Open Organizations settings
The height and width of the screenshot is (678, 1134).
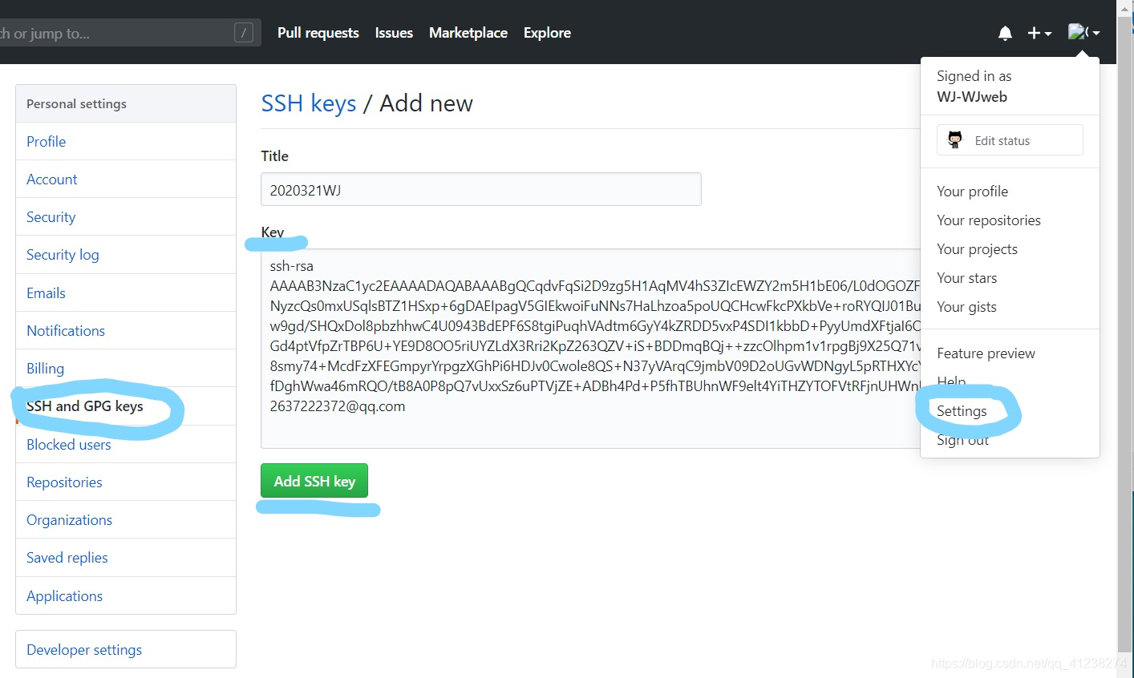(x=126, y=520)
